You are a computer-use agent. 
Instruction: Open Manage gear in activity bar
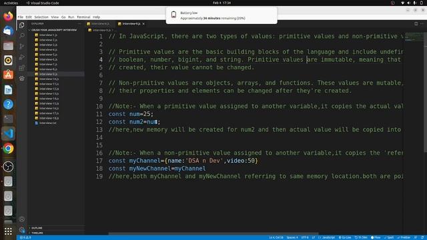[x=22, y=229]
